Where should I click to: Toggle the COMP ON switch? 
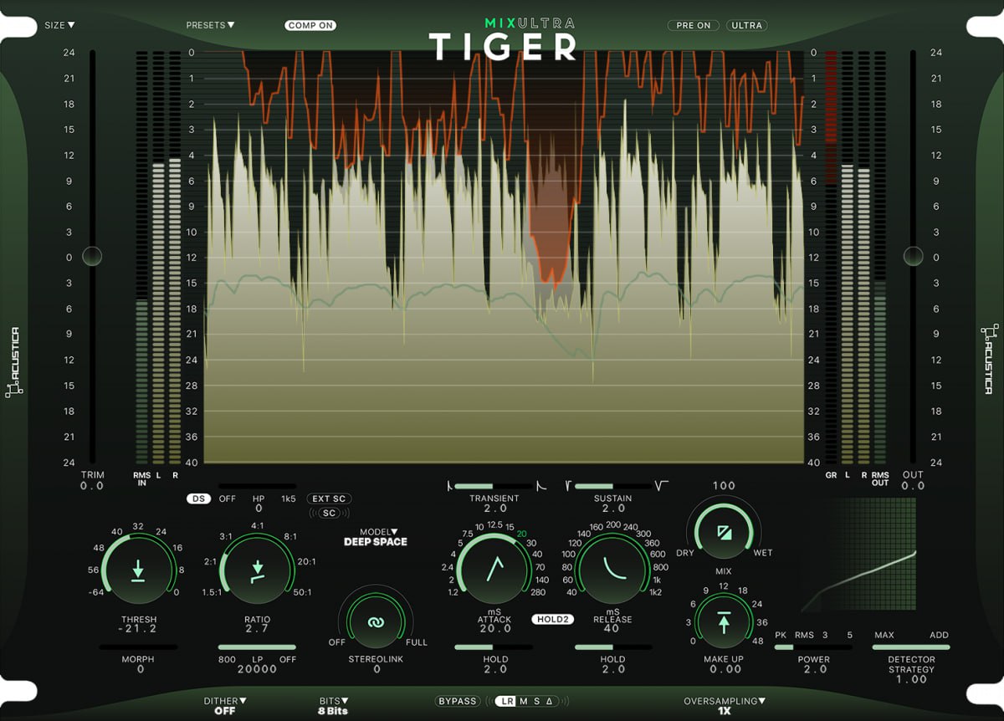(310, 25)
